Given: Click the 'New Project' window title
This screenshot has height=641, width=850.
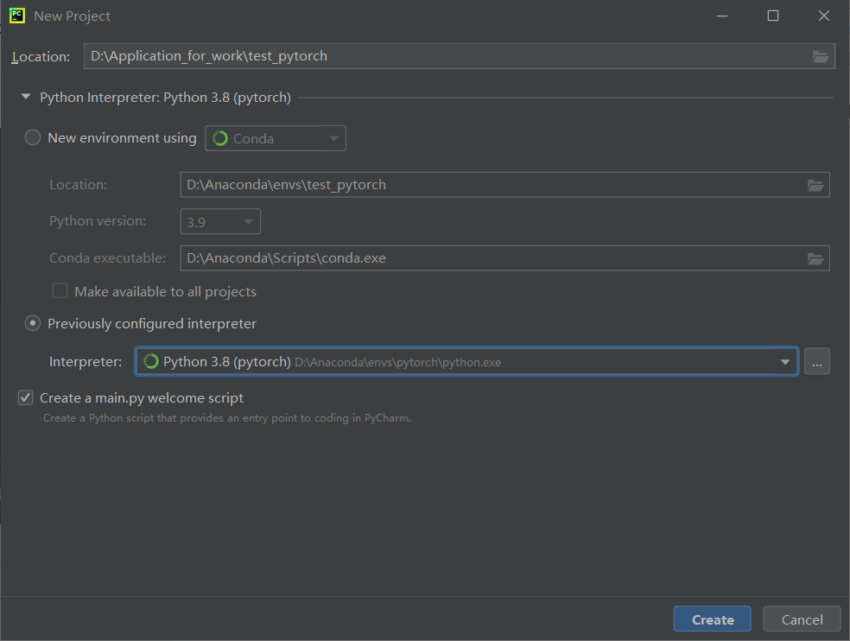Looking at the screenshot, I should coord(72,16).
